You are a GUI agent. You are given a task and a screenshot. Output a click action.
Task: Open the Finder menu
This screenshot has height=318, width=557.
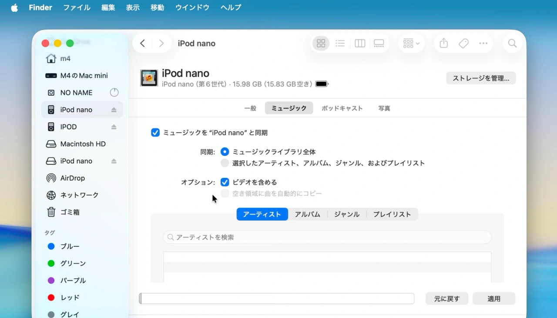(x=40, y=7)
